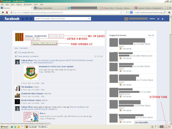Click vertical scrollbar down arrow
172x129 pixels.
coord(171,123)
